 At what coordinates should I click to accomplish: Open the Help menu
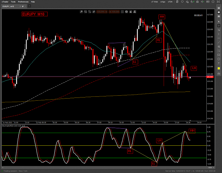(33, 2)
